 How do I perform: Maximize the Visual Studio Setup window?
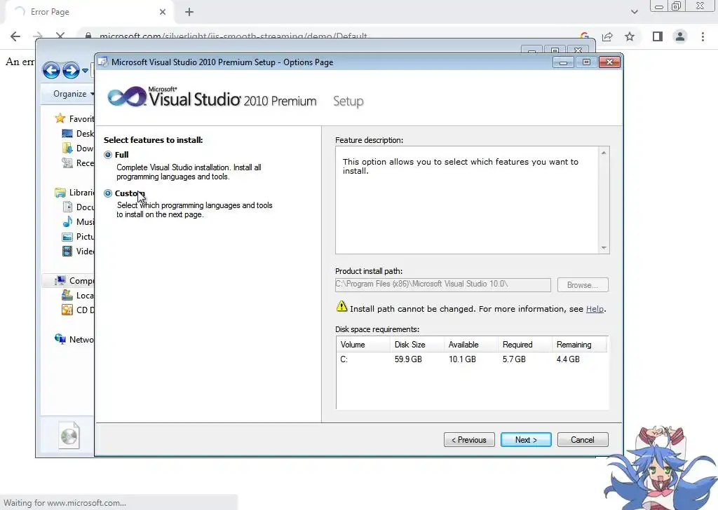[586, 62]
